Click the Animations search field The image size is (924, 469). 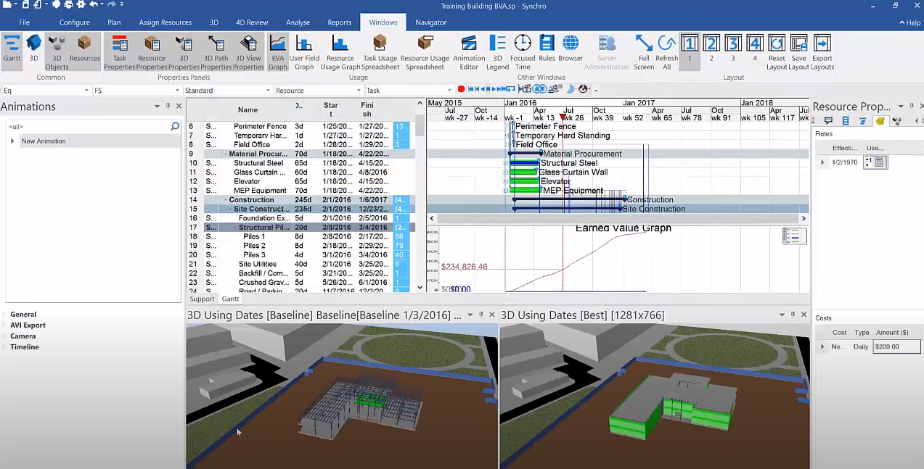click(93, 126)
